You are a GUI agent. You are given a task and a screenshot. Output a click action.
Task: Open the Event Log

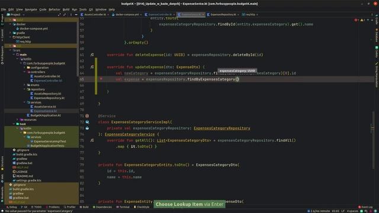click(x=365, y=207)
